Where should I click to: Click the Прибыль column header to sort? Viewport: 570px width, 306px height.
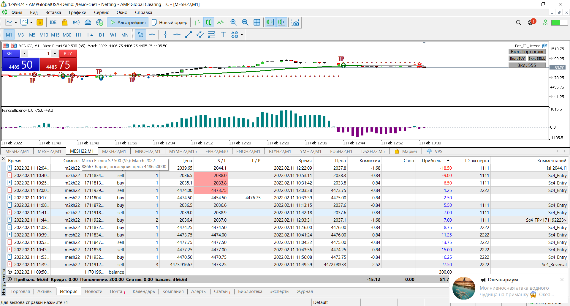click(431, 160)
